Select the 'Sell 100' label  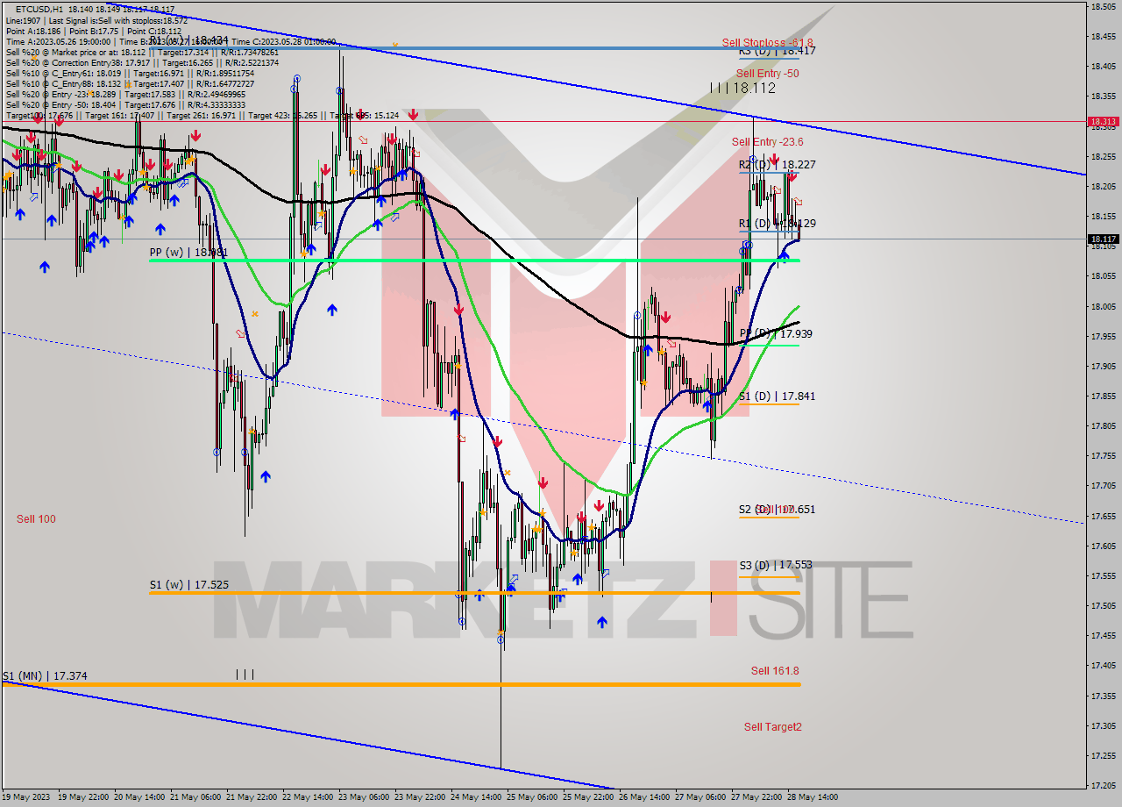[x=36, y=519]
